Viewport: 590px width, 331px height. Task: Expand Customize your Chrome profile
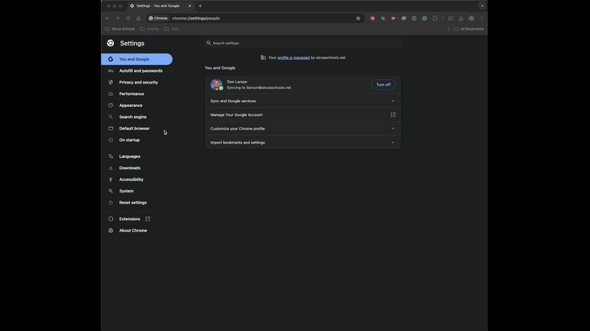303,128
